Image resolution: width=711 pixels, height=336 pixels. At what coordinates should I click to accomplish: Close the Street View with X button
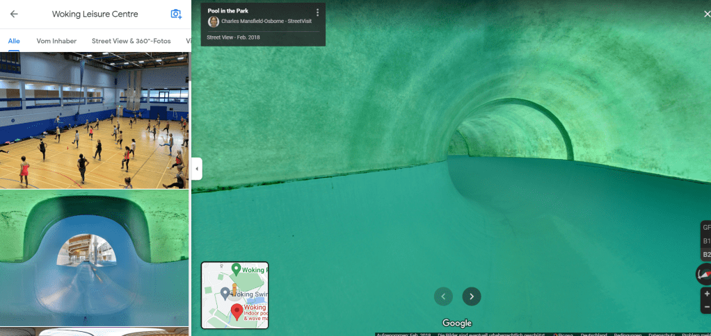[707, 14]
